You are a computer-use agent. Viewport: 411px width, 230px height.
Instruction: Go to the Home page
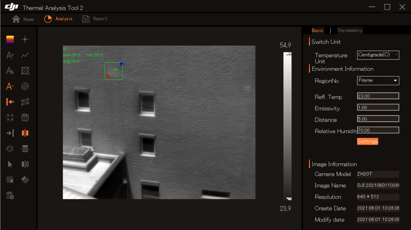[x=23, y=19]
